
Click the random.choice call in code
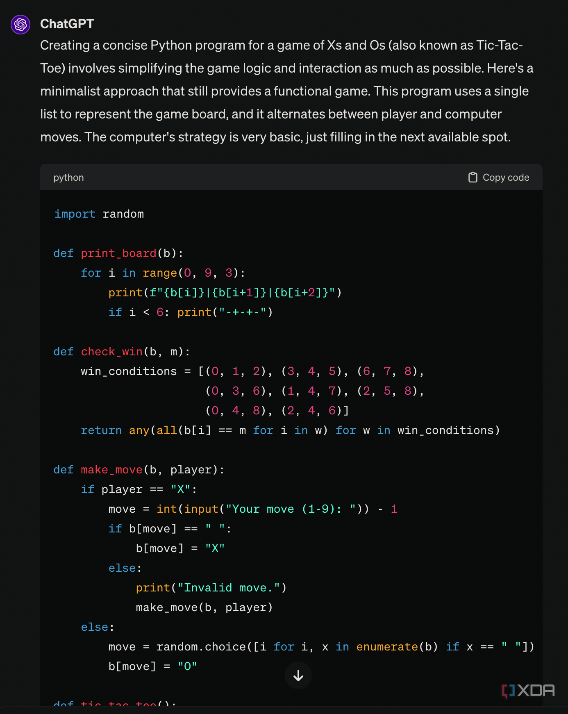tap(201, 647)
